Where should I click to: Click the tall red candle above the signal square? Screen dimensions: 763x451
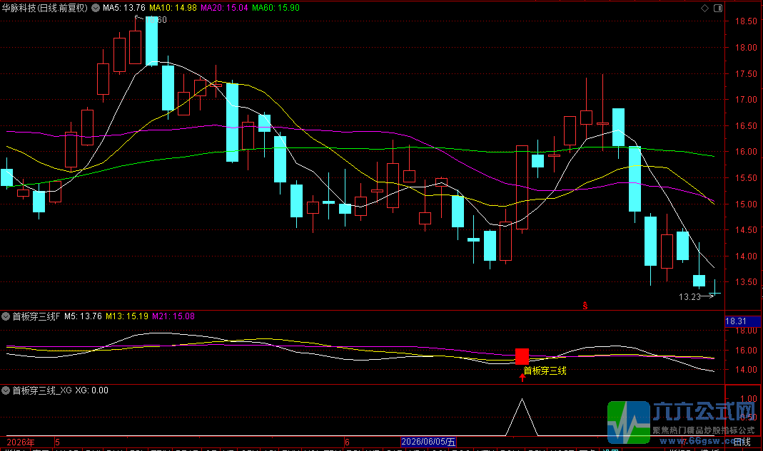[522, 187]
